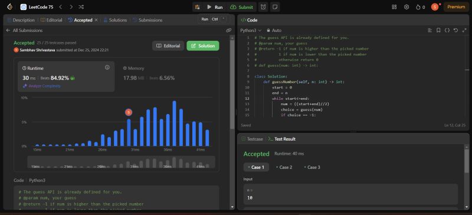Copy the submission link icon
472x215 pixels.
tap(228, 30)
